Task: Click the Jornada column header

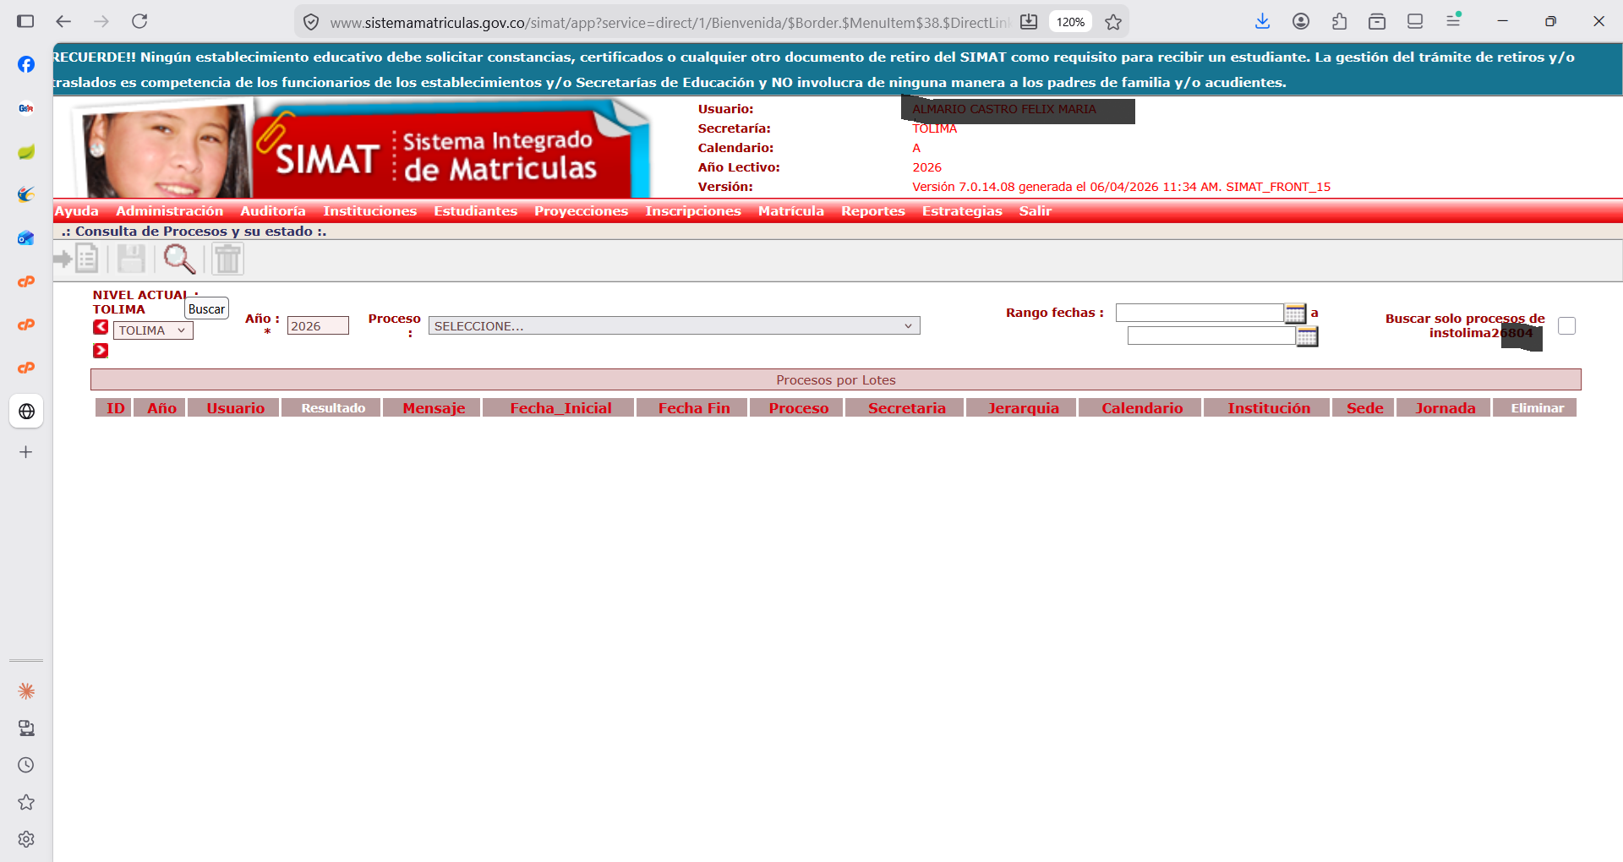Action: pyautogui.click(x=1445, y=408)
